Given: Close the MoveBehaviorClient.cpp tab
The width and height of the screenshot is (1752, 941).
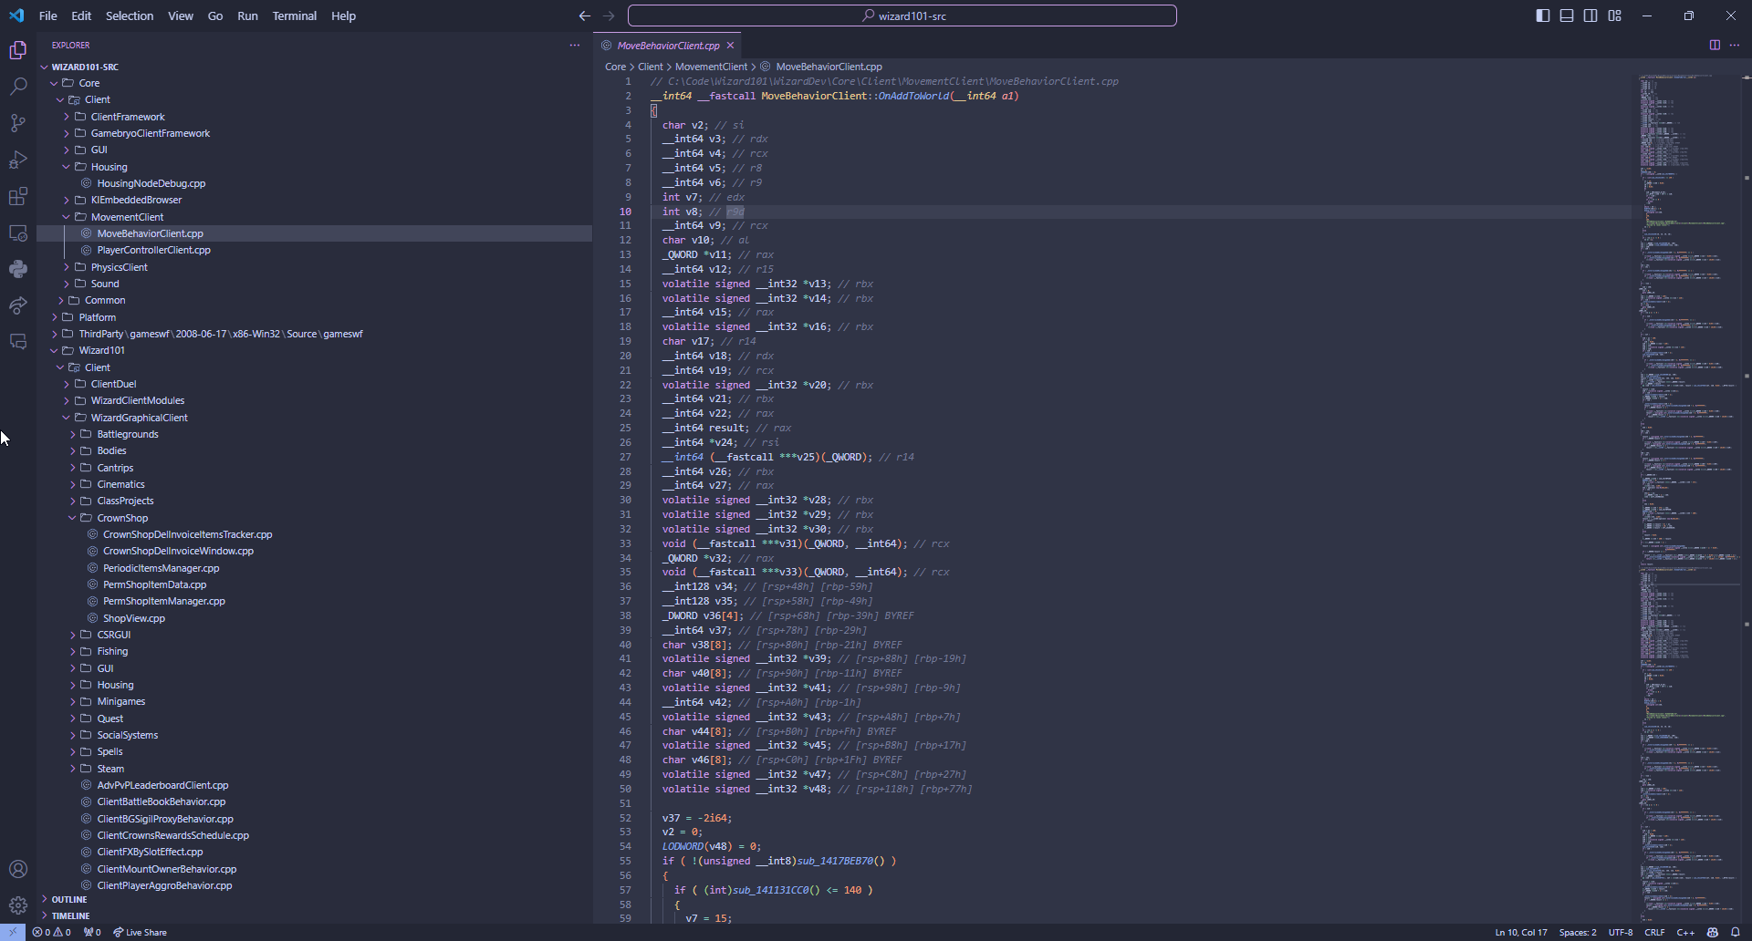Looking at the screenshot, I should point(730,45).
